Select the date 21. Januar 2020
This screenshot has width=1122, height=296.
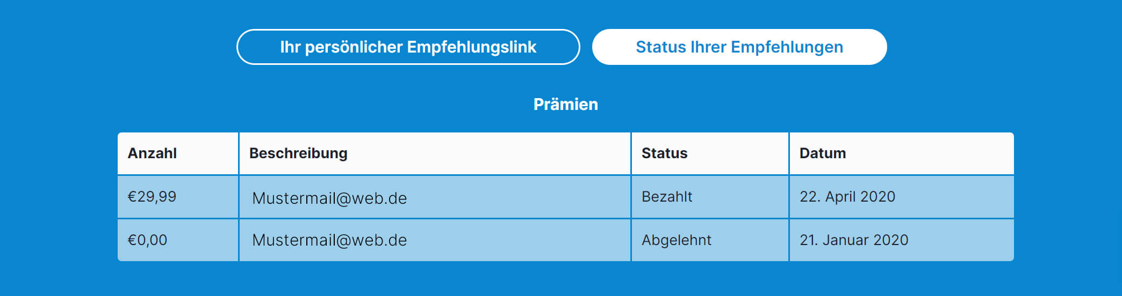(853, 240)
